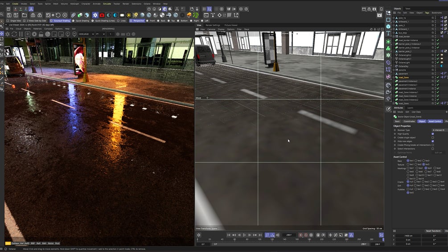Click the Octane render settings gear icon
This screenshot has width=448, height=252.
pos(34,34)
